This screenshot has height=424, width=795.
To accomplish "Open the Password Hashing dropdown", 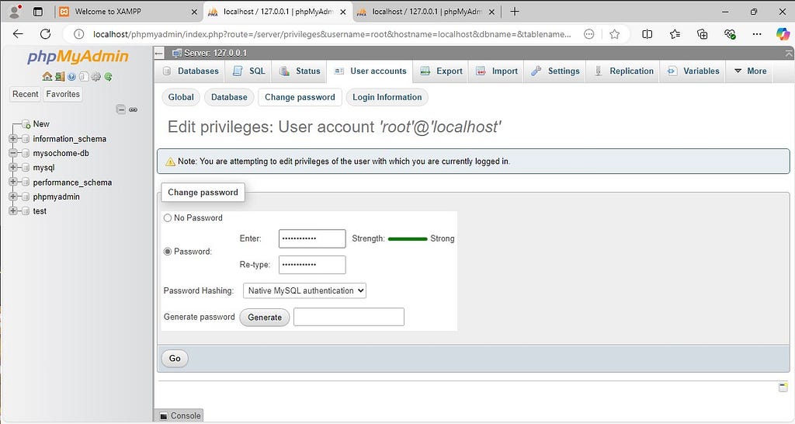I will [304, 290].
